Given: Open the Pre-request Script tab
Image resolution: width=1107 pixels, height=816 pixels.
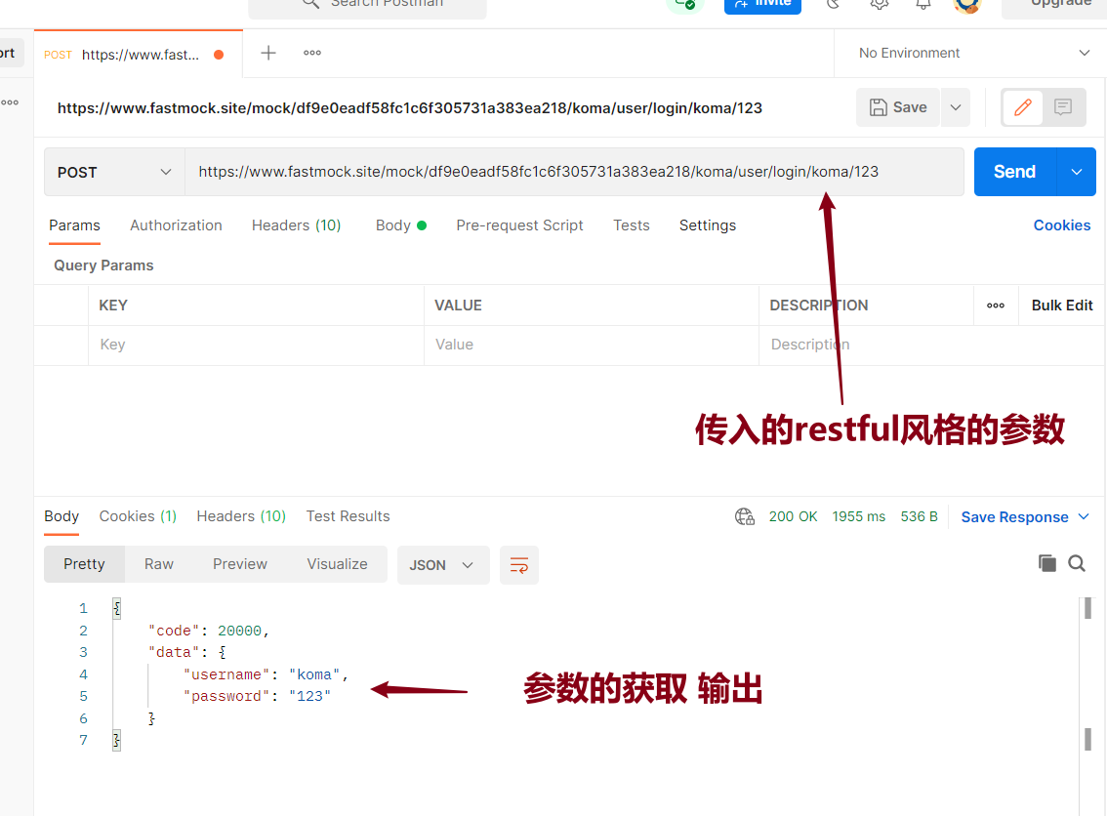Looking at the screenshot, I should [519, 225].
